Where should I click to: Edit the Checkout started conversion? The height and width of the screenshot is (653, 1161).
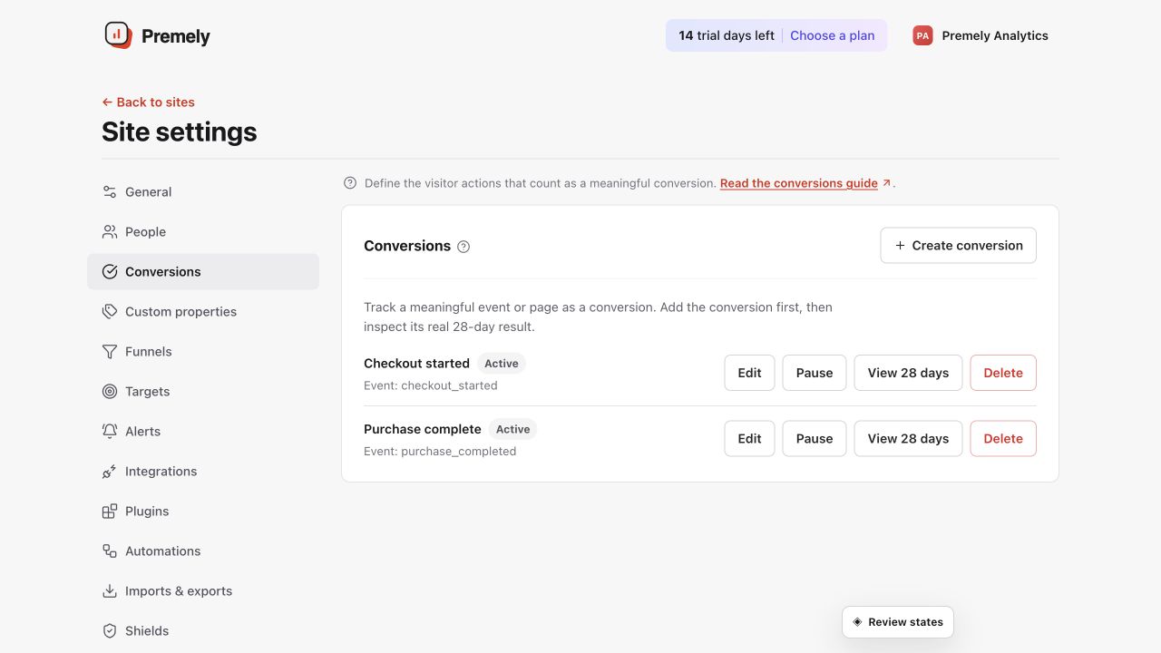coord(749,373)
